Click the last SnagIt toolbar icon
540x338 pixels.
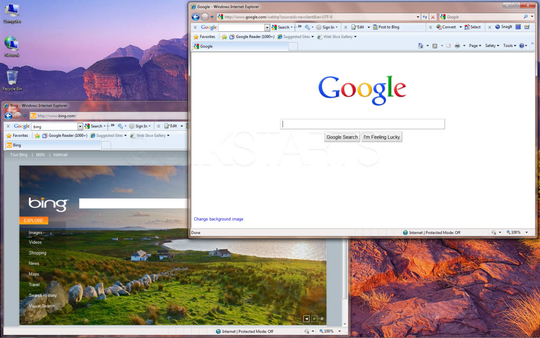pyautogui.click(x=527, y=27)
